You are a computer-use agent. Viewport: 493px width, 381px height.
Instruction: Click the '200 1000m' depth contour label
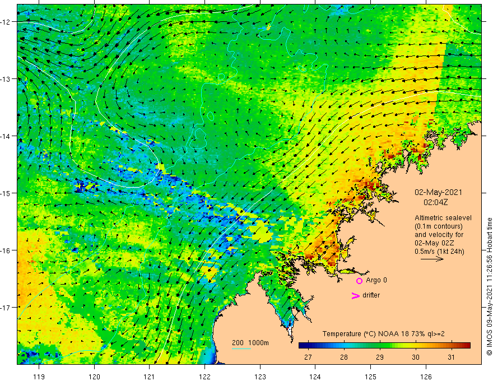coord(250,343)
